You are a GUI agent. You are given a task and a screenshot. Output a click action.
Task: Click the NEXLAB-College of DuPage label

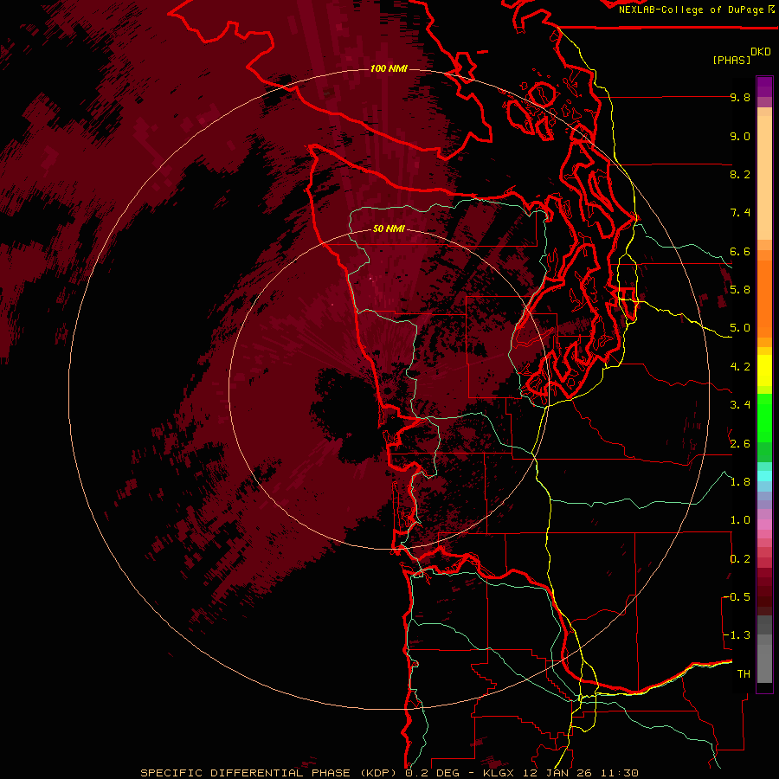click(x=692, y=10)
